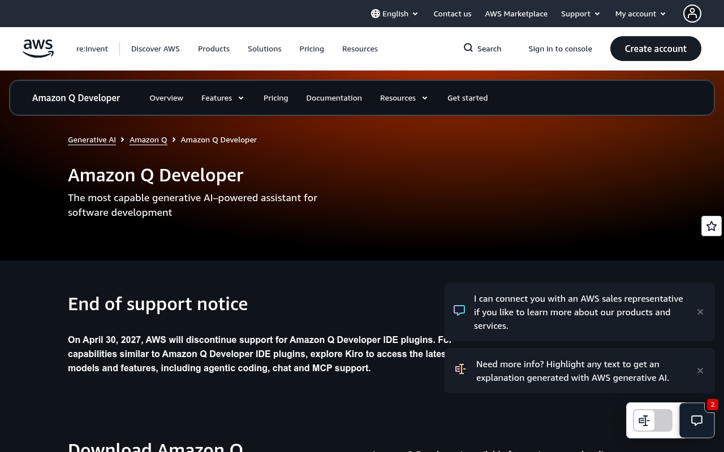Viewport: 724px width, 452px height.
Task: Open the Products menu
Action: tap(214, 49)
